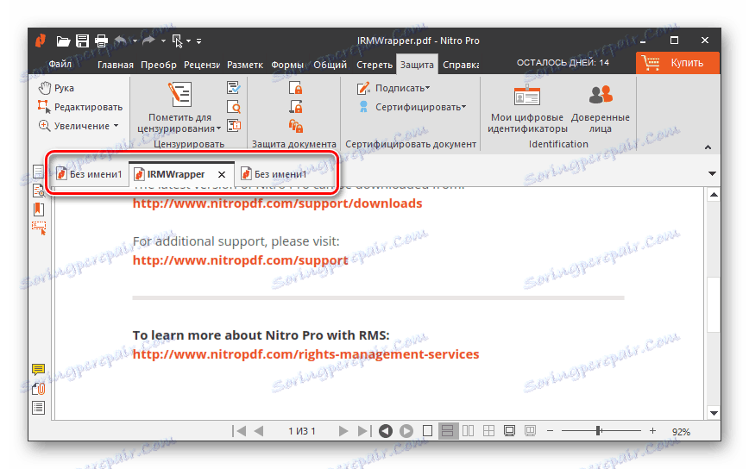Click the page number field 1 ИЗ 1
This screenshot has height=469, width=749.
(x=302, y=431)
